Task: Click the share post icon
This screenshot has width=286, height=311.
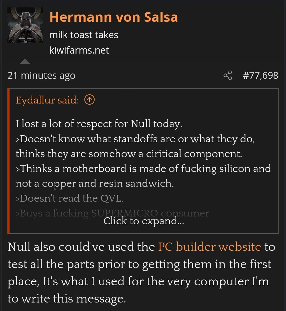Action: pos(227,76)
